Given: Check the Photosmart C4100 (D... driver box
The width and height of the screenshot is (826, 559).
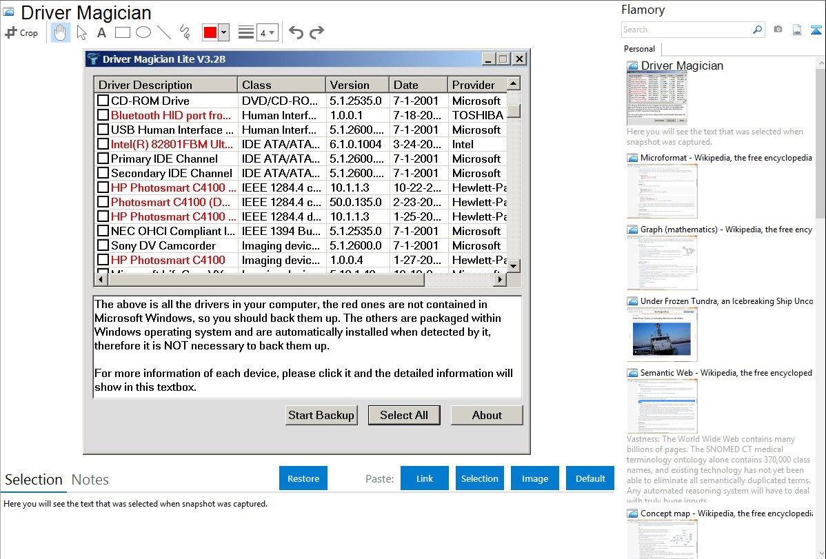Looking at the screenshot, I should coord(103,202).
